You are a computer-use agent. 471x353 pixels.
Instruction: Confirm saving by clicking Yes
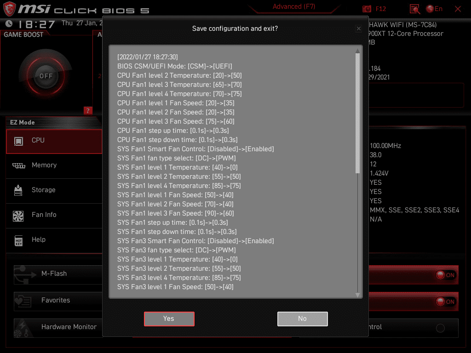click(x=169, y=319)
